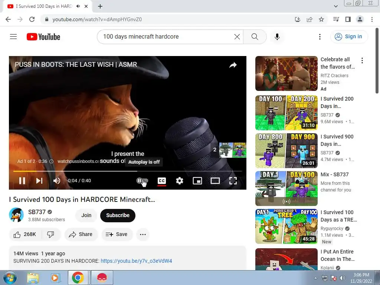Viewport: 380px width, 285px height.
Task: Toggle closed captions CC button
Action: coord(162,181)
